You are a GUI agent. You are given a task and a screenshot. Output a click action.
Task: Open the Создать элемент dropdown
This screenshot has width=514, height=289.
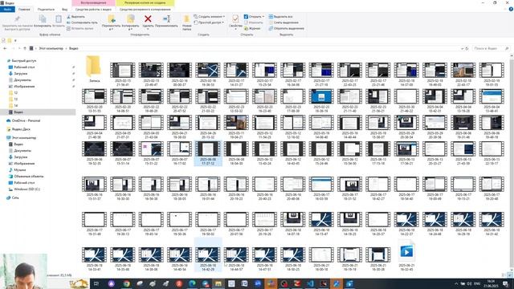pos(209,17)
